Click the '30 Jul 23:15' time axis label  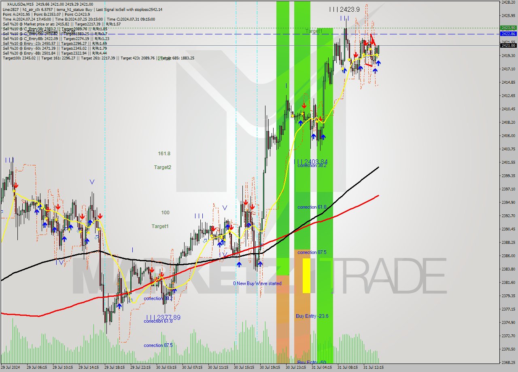(296, 368)
